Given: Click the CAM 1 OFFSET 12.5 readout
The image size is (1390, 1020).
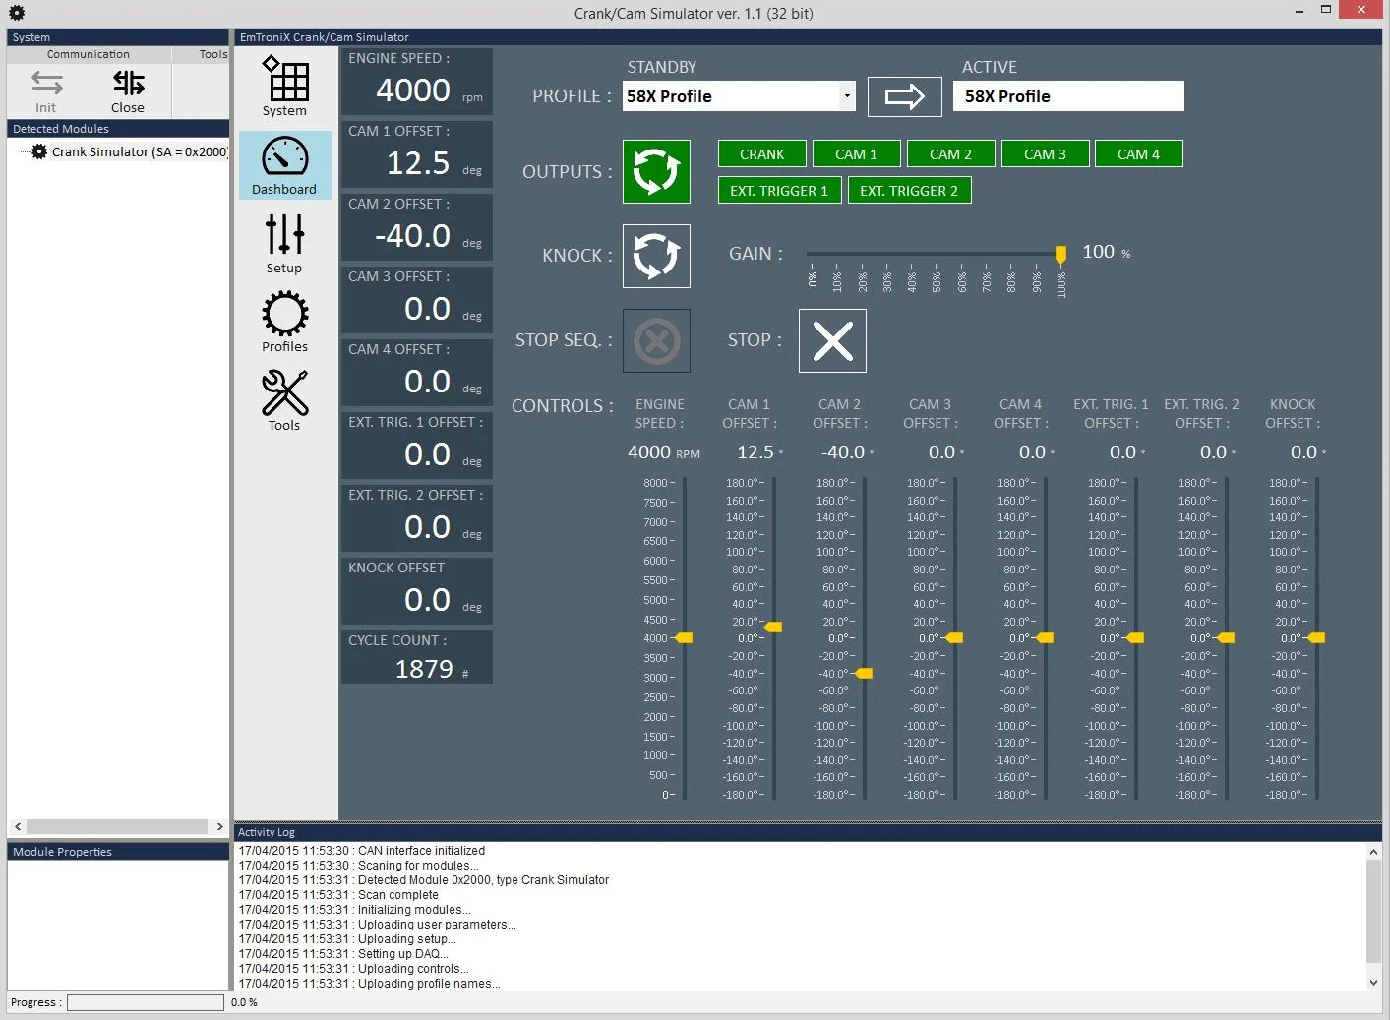Looking at the screenshot, I should tap(417, 154).
